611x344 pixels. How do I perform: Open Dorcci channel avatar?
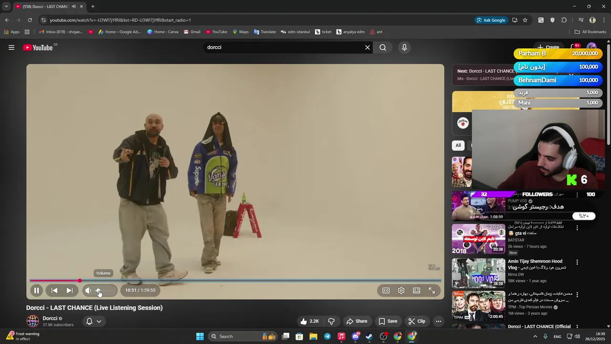click(x=32, y=321)
